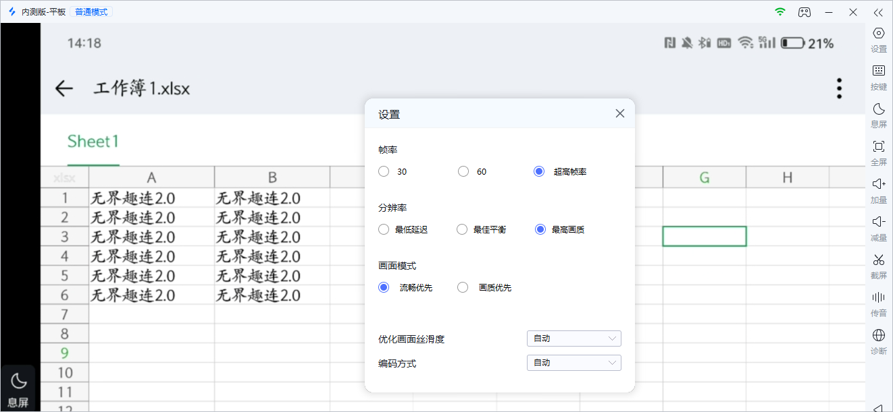Collapse the sidebar with the double-chevron arrow

click(x=877, y=12)
